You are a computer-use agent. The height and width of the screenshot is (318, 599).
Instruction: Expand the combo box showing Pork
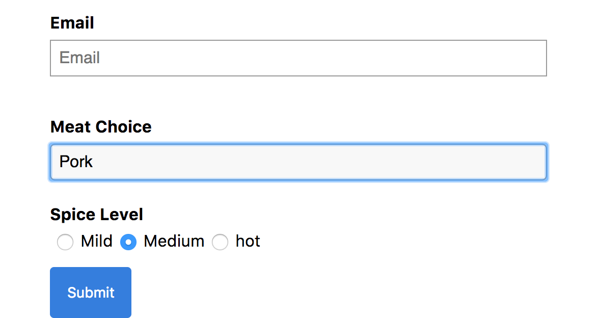click(x=298, y=162)
